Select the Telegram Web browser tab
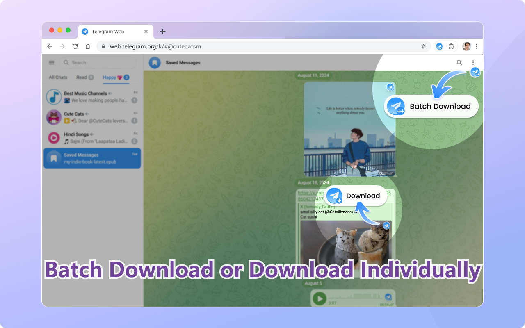Screen dimensions: 525x328 click(x=116, y=32)
